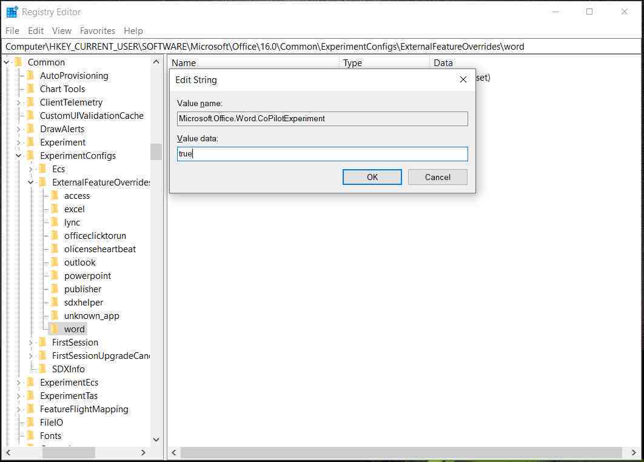
Task: Click the tree vertical scrollbar thumb
Action: click(x=156, y=152)
